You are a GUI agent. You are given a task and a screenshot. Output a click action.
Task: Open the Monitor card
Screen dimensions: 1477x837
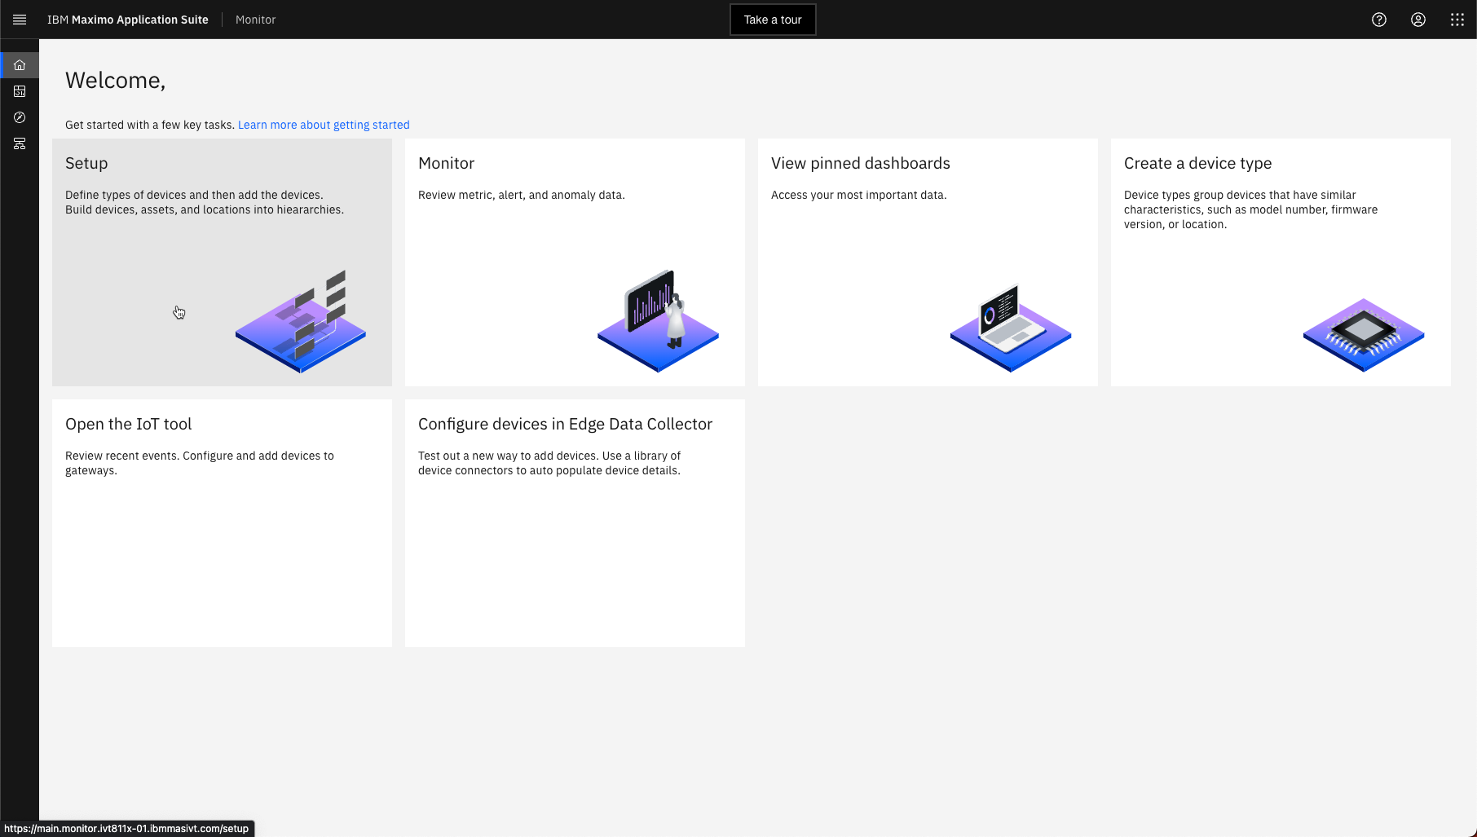click(575, 262)
